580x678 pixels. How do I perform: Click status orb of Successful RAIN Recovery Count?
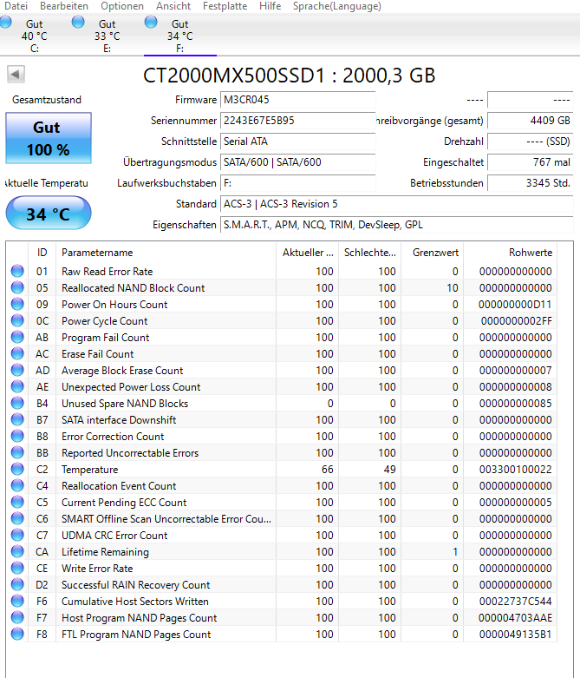[17, 584]
